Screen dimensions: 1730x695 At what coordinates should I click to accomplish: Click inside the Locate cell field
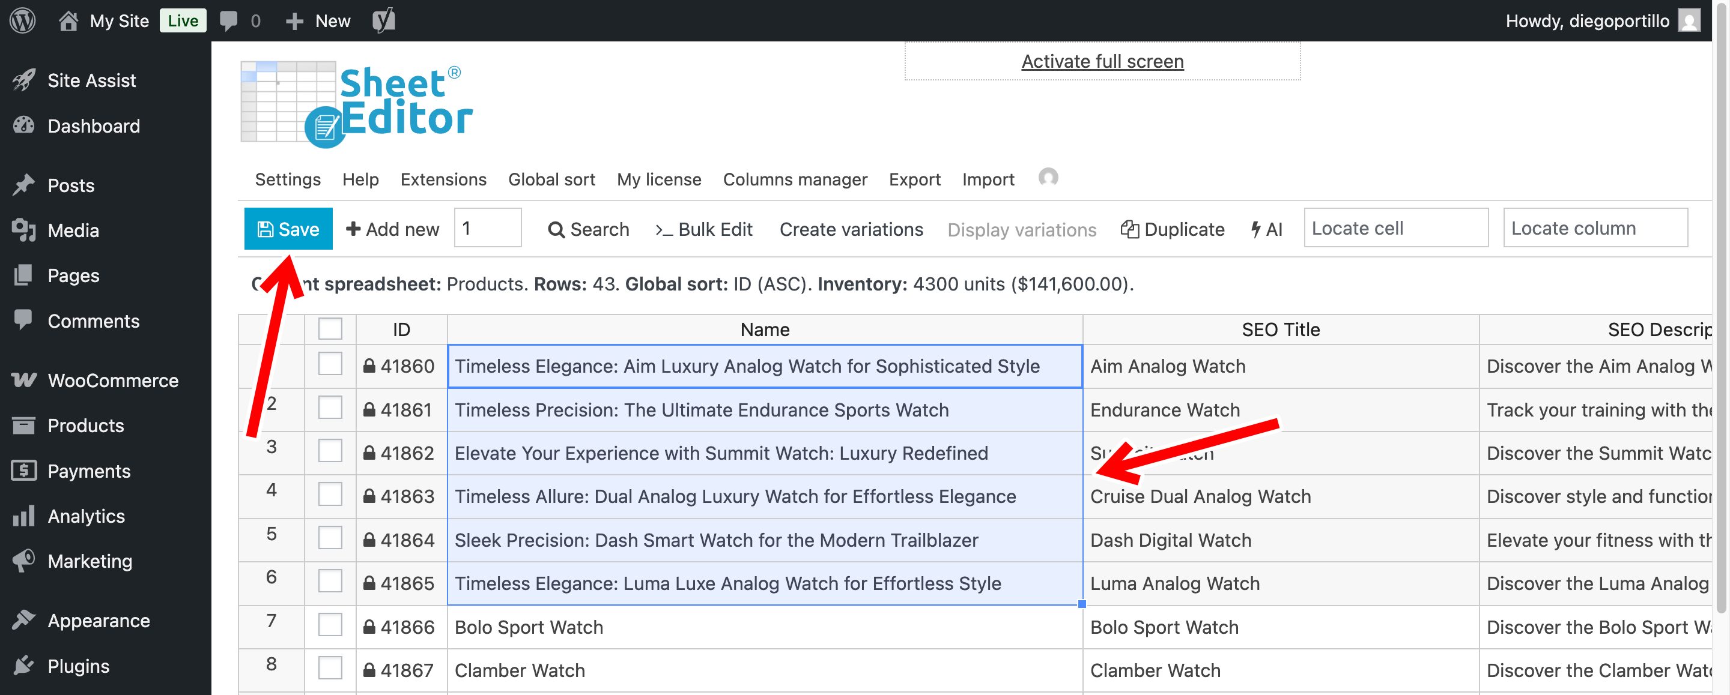[1395, 228]
